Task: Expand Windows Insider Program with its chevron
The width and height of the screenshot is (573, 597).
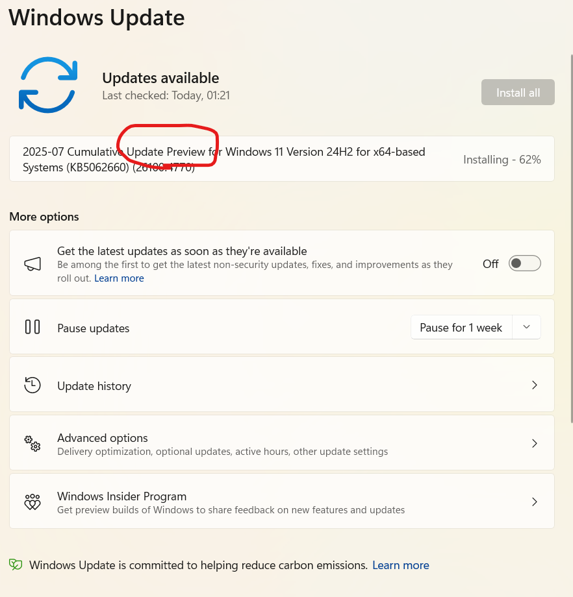Action: pos(535,502)
